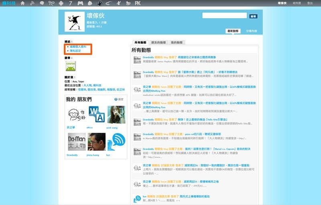Click 癮科技 link under 最近出沒位置
The image size is (321, 205).
pos(97,85)
